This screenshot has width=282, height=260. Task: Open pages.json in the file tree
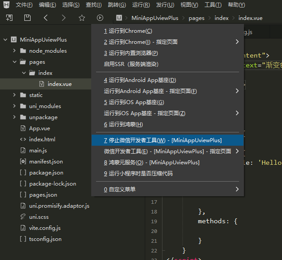(43, 195)
